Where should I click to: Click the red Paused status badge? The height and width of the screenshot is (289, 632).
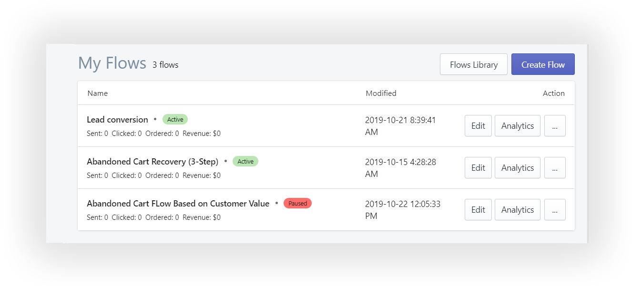pyautogui.click(x=297, y=203)
